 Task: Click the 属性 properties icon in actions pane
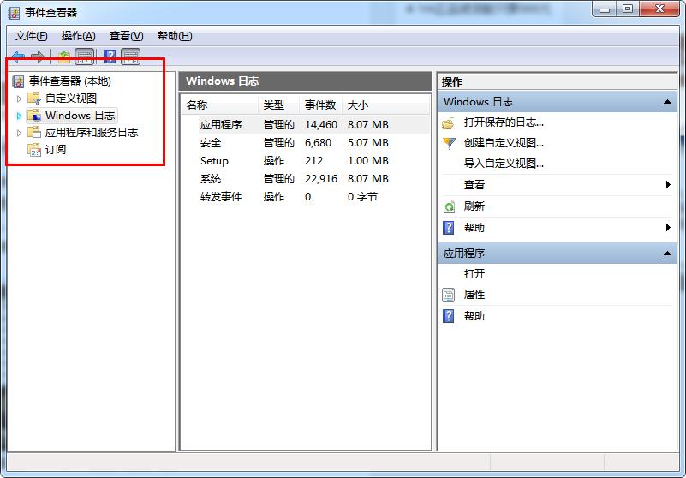449,295
